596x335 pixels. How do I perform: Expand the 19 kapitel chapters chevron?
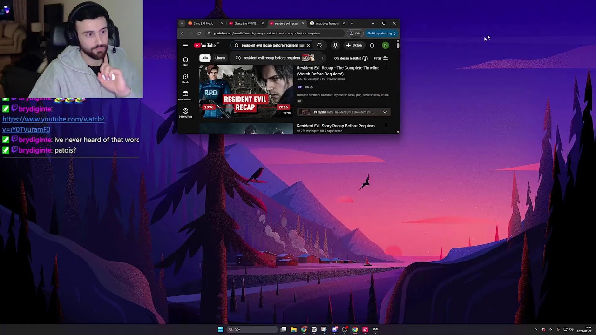[x=385, y=112]
